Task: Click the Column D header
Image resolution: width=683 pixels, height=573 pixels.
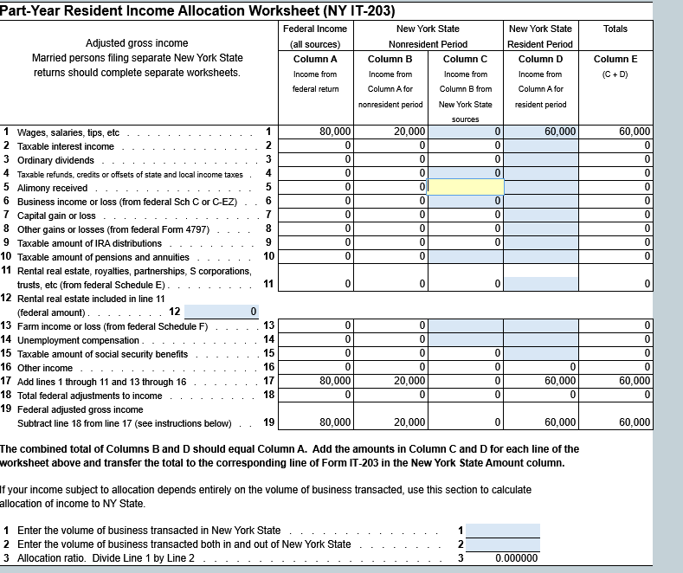Action: click(540, 59)
